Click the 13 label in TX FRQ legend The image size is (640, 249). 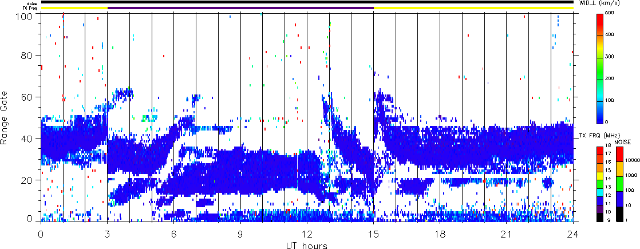click(x=608, y=187)
